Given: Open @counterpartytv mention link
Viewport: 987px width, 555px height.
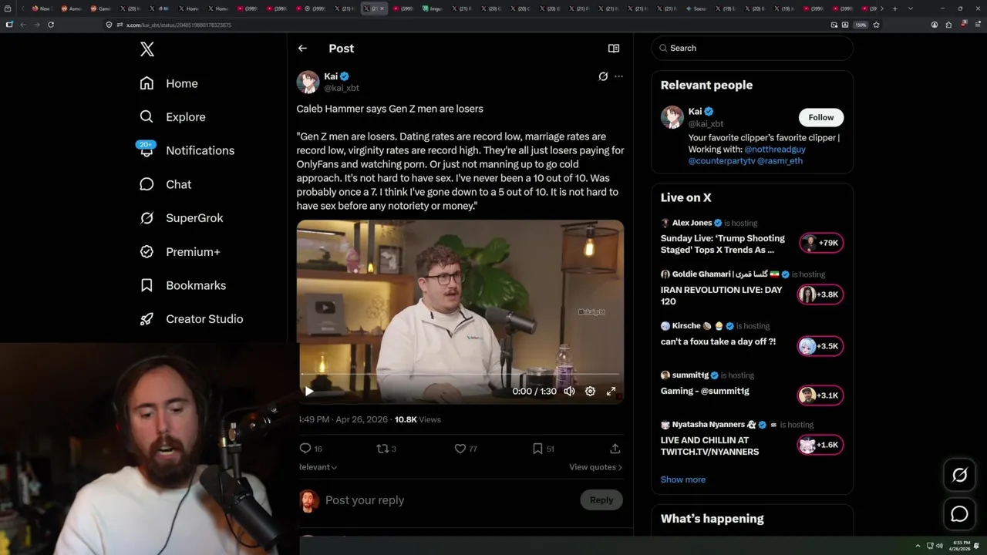Looking at the screenshot, I should [x=722, y=161].
